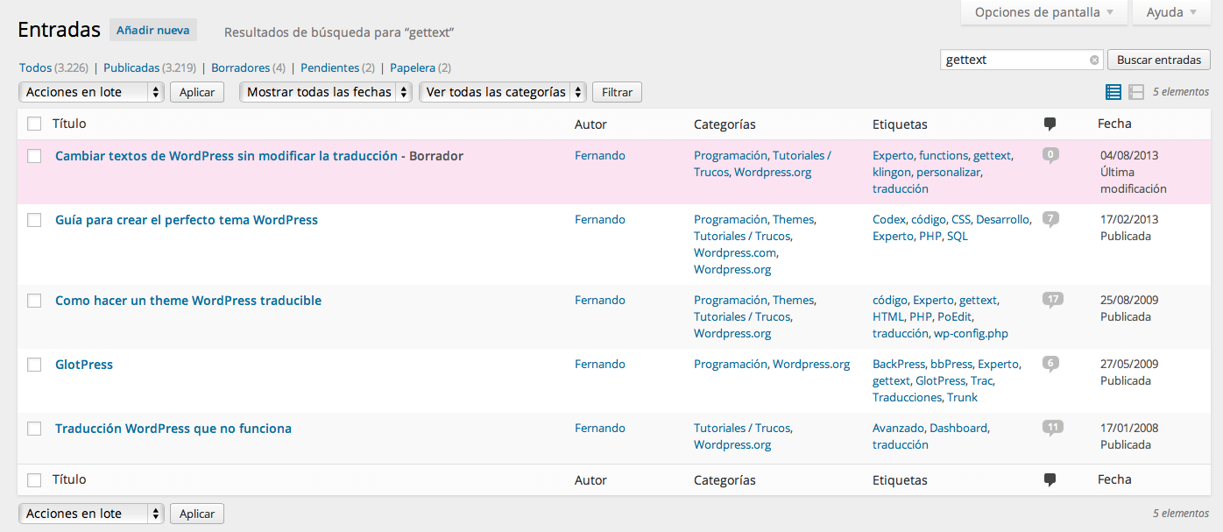Open 17 comments bubble for traducible theme post

click(1052, 300)
